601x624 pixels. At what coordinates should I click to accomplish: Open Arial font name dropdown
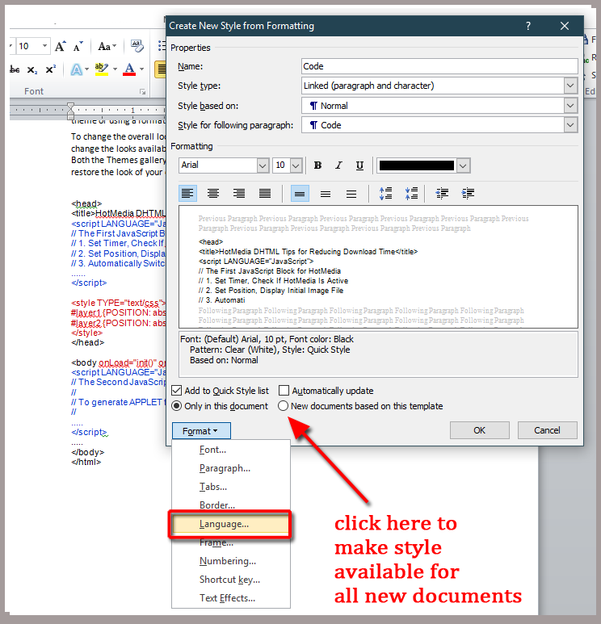pyautogui.click(x=263, y=165)
